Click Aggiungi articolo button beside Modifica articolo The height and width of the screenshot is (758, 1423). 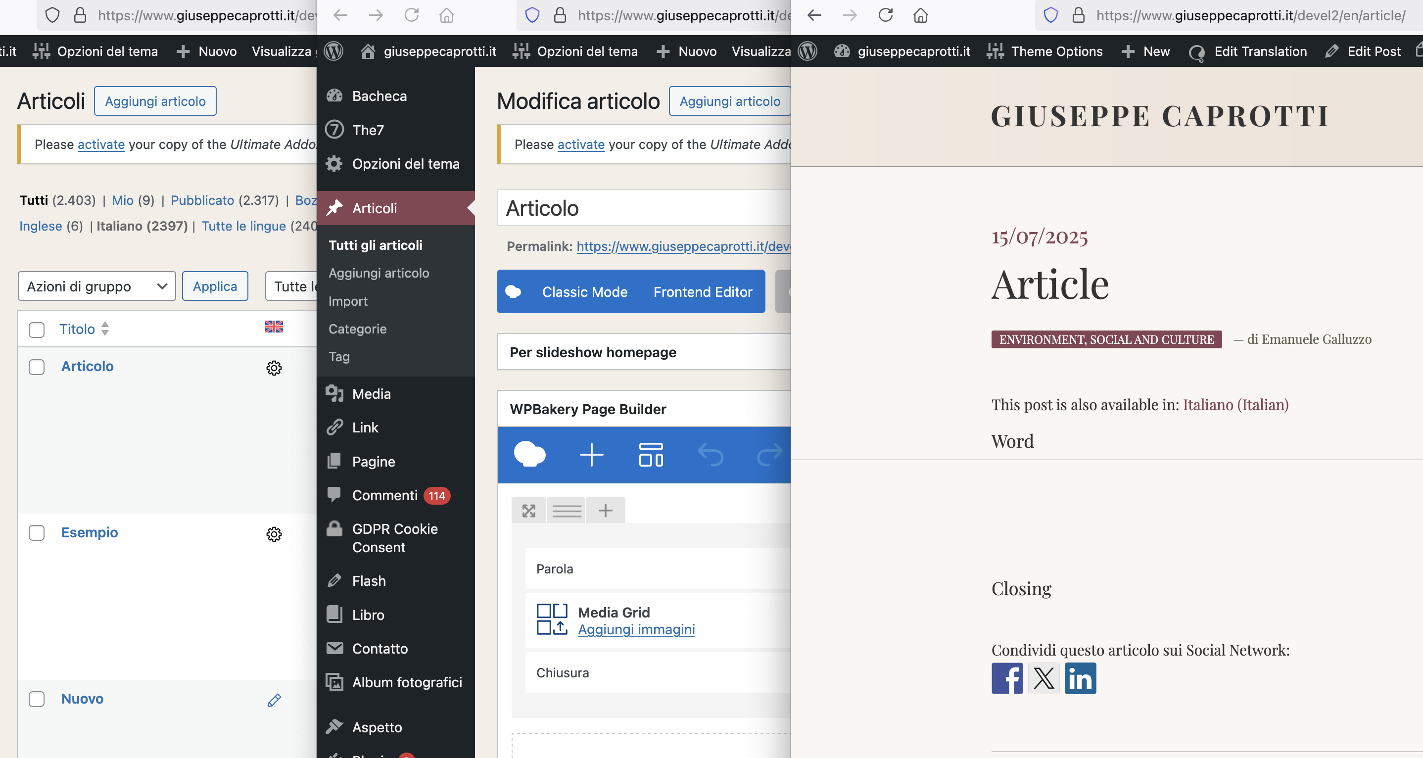[x=729, y=101]
